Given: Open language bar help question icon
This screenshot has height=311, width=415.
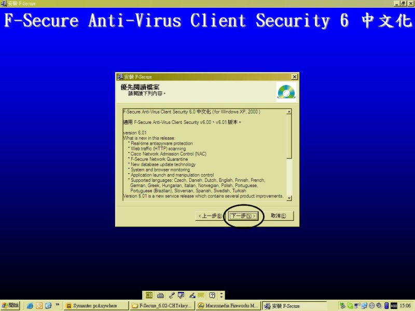Looking at the screenshot, I should click(212, 295).
